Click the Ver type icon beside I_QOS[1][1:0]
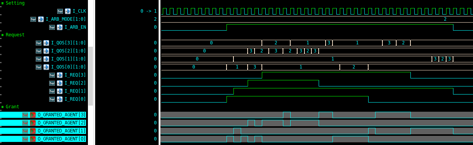The image size is (473, 145). click(39, 59)
